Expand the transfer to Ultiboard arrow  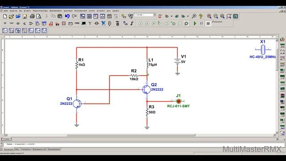pyautogui.click(x=172, y=16)
